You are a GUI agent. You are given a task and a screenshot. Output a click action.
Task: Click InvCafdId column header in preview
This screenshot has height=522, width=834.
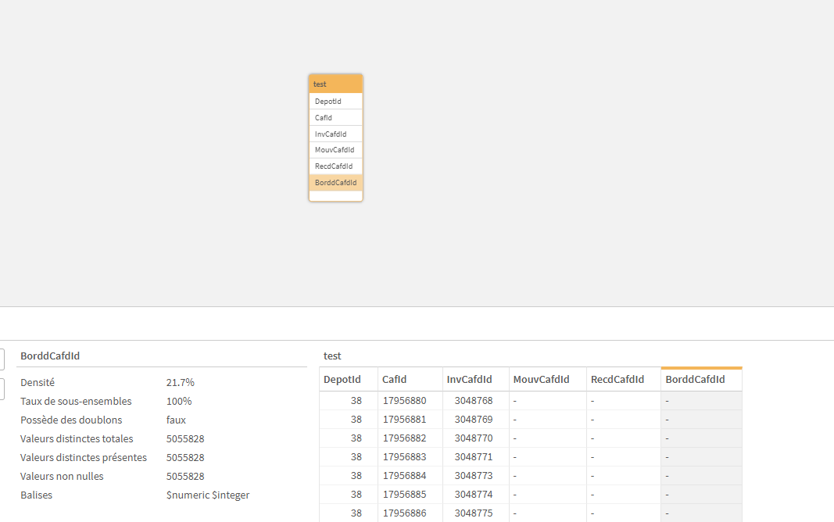[475, 380]
